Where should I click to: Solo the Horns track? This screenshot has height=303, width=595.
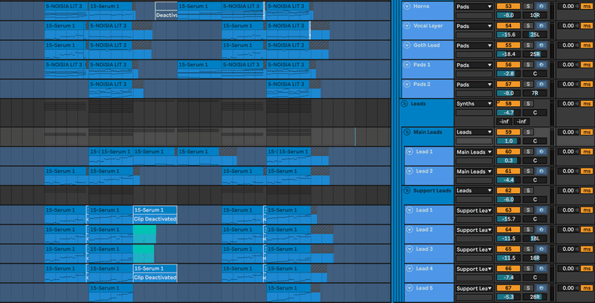(528, 6)
